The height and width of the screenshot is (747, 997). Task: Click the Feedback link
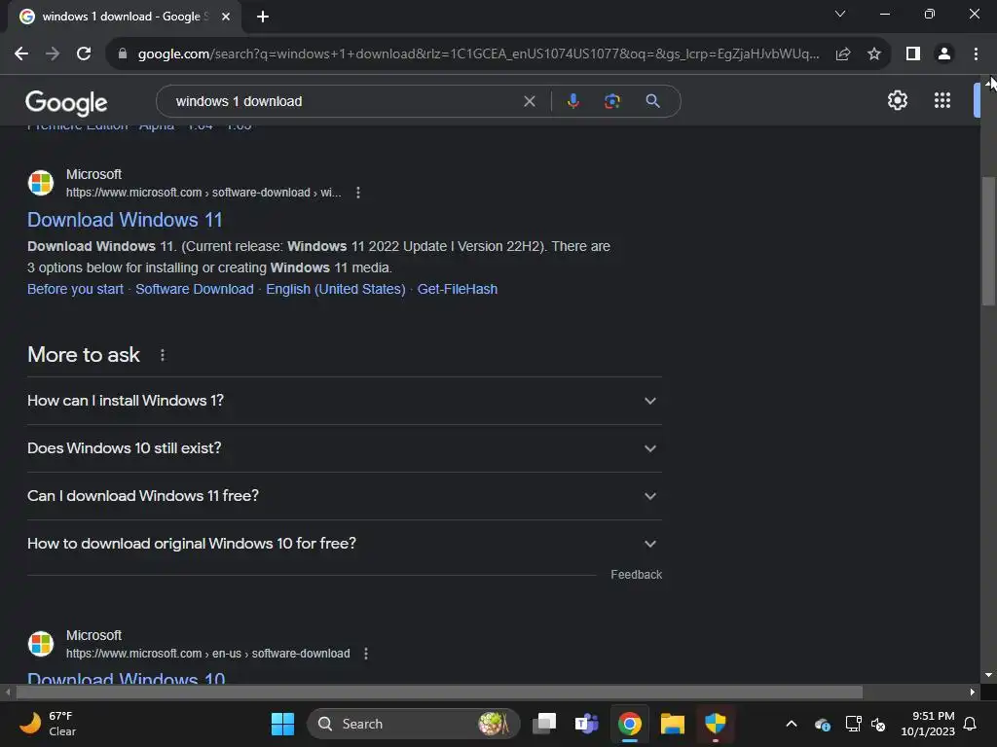[x=636, y=574]
